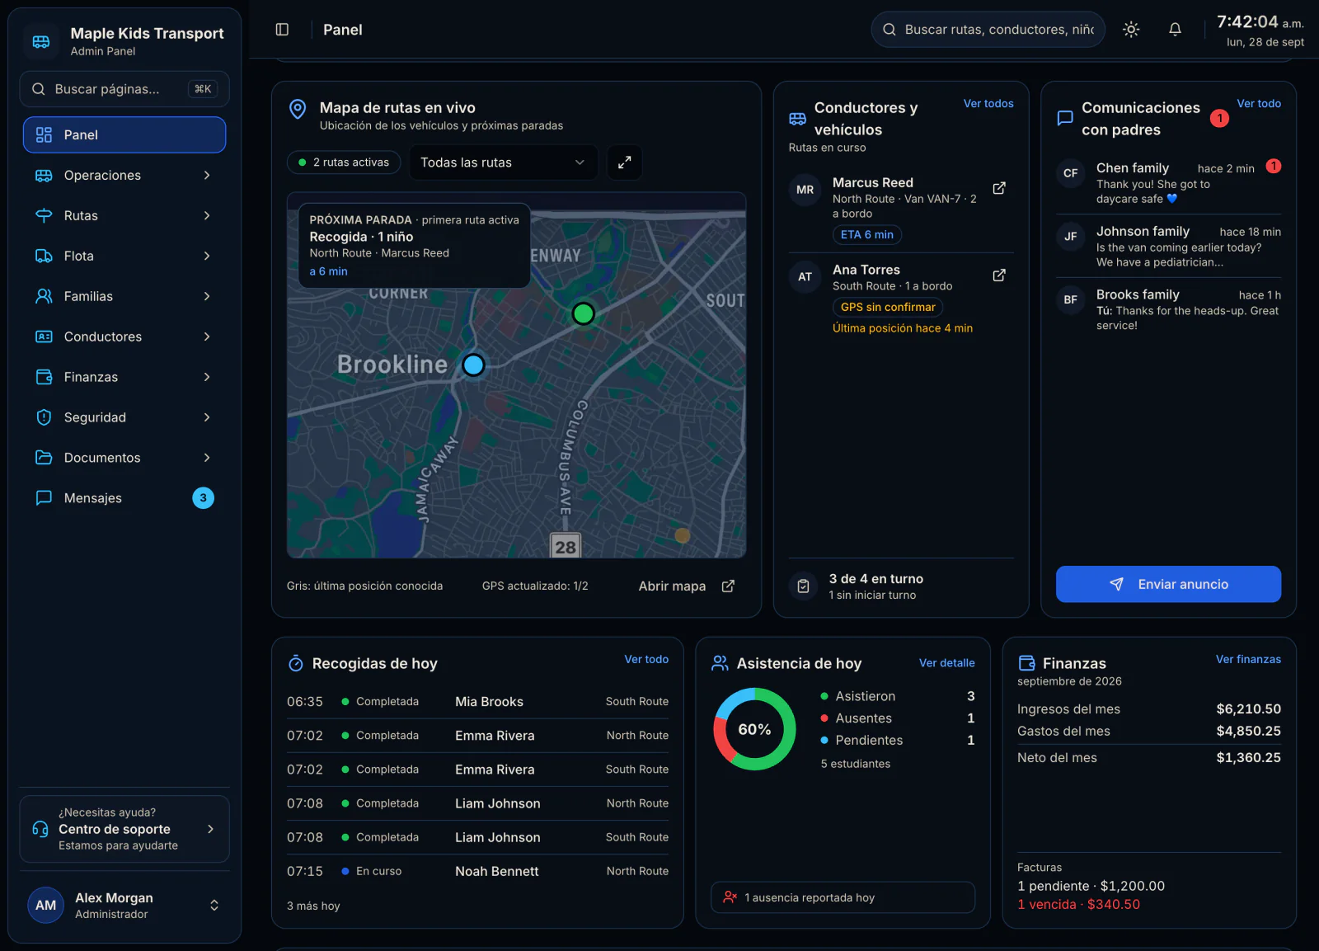Click the green vehicle marker on map
This screenshot has width=1319, height=951.
coord(584,313)
